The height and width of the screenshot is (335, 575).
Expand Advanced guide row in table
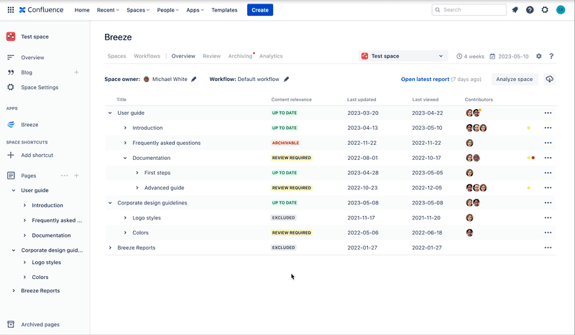click(137, 188)
